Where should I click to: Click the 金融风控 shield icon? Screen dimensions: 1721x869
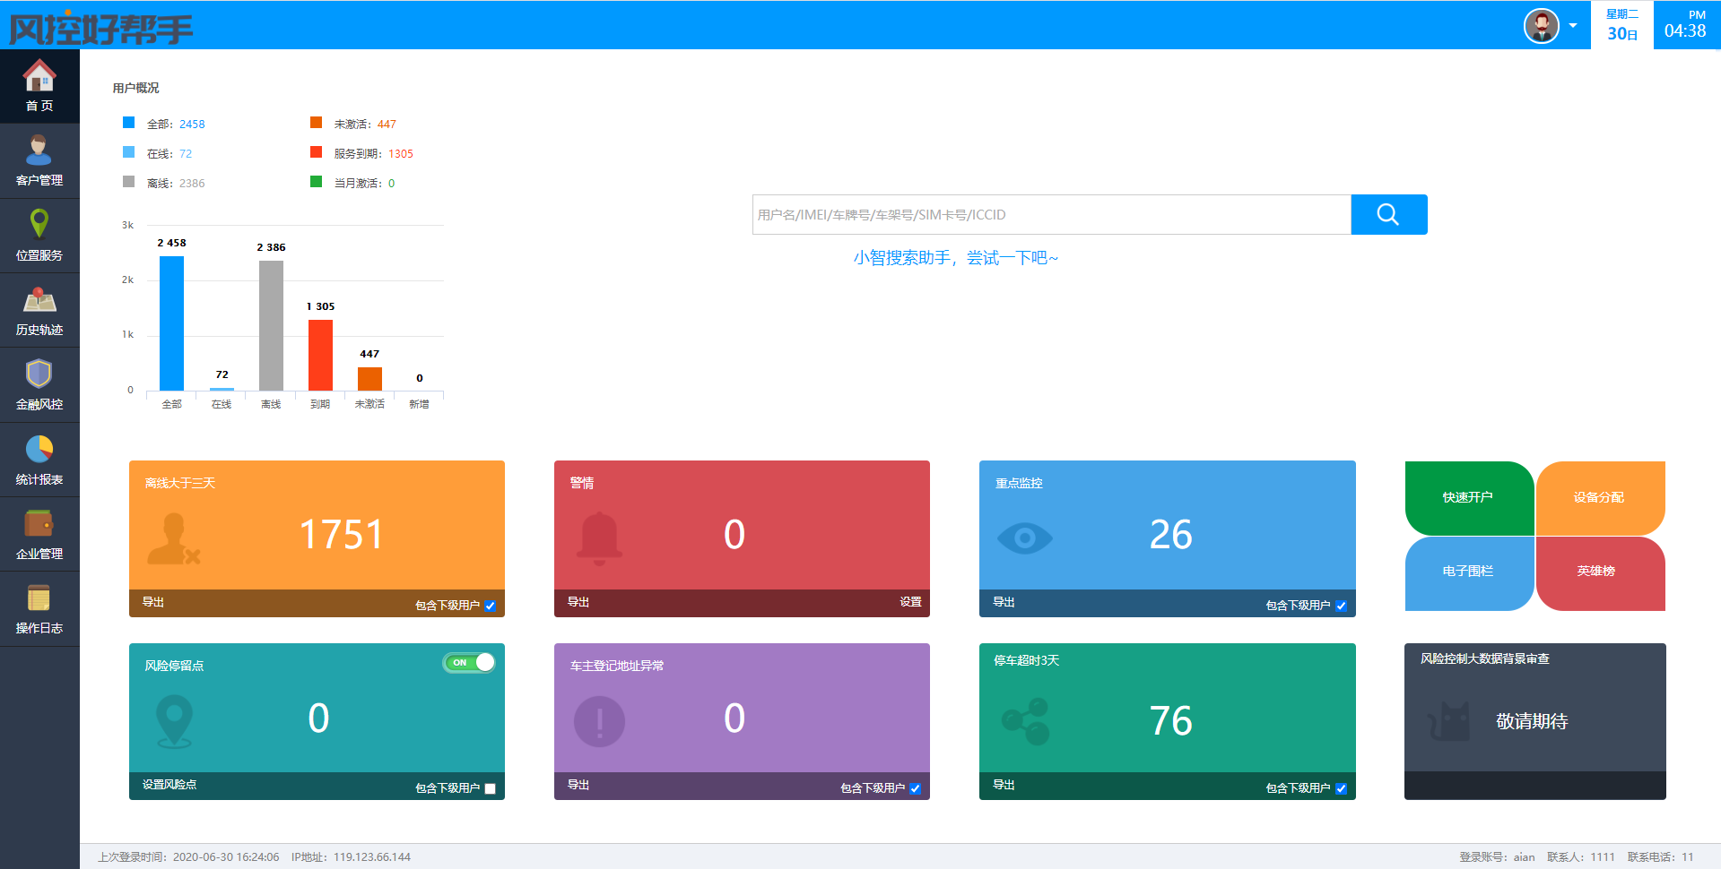(39, 374)
